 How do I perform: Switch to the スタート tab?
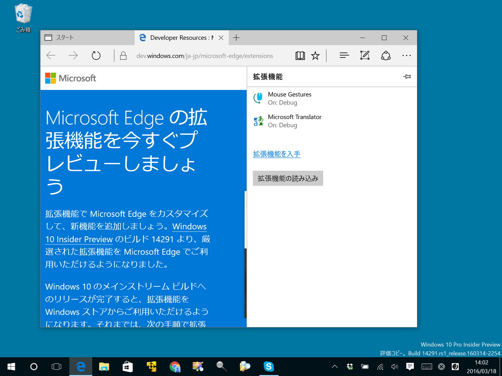pyautogui.click(x=78, y=37)
